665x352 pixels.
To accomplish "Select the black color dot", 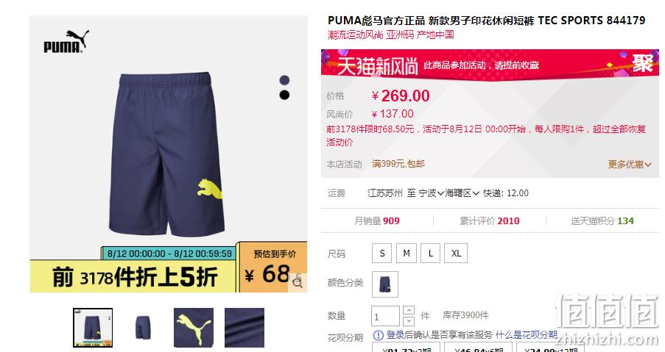I will click(284, 95).
